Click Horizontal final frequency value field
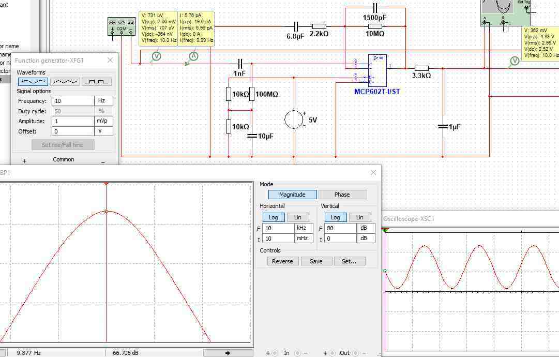The image size is (559, 357). [x=278, y=228]
